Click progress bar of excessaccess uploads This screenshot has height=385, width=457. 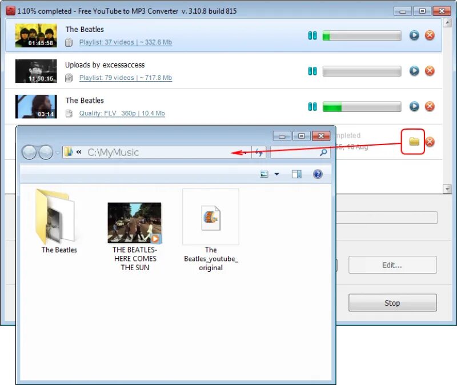[x=362, y=71]
